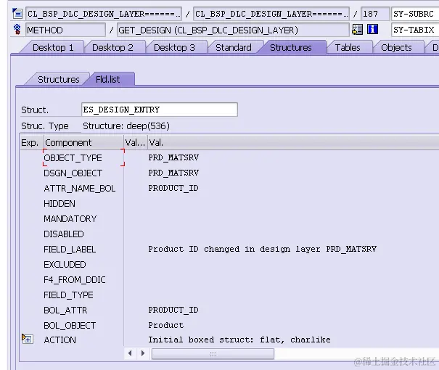Screen dimensions: 439x370
Task: Click the Val. value column header
Action: tap(293, 143)
